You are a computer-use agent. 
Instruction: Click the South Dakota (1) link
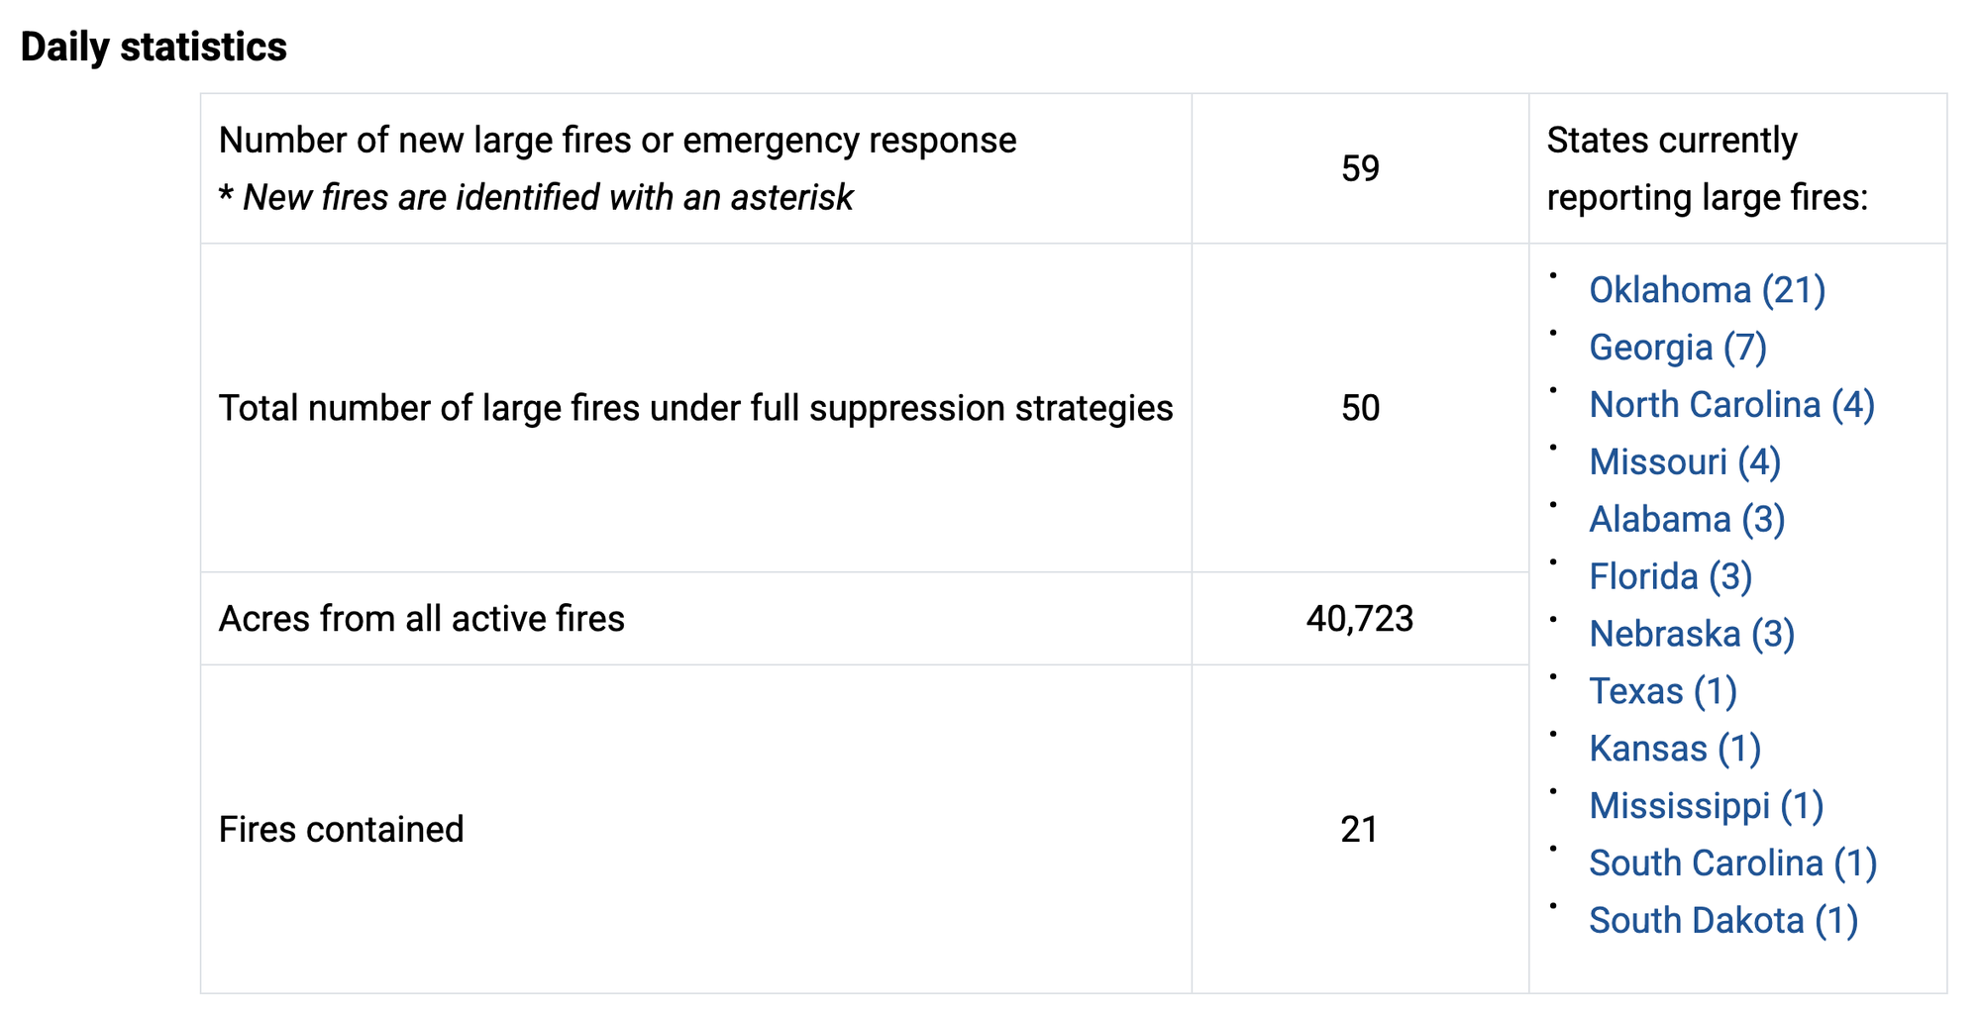(1722, 921)
